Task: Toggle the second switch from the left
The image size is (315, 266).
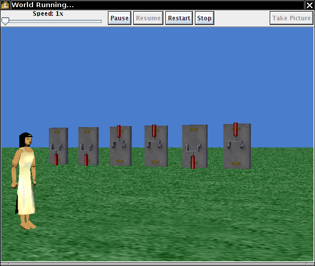Action: (88, 146)
